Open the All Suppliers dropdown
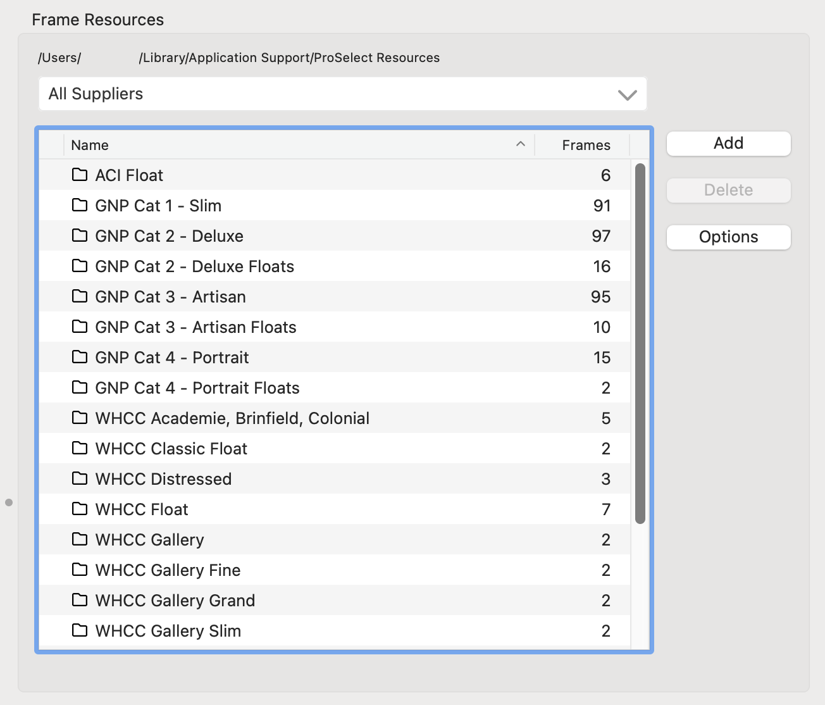825x705 pixels. coord(342,94)
